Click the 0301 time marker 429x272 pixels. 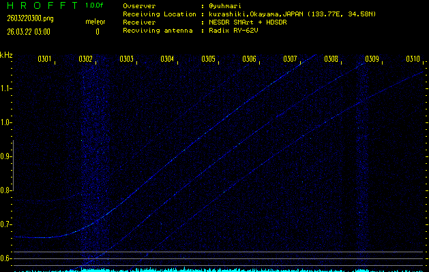[45, 59]
